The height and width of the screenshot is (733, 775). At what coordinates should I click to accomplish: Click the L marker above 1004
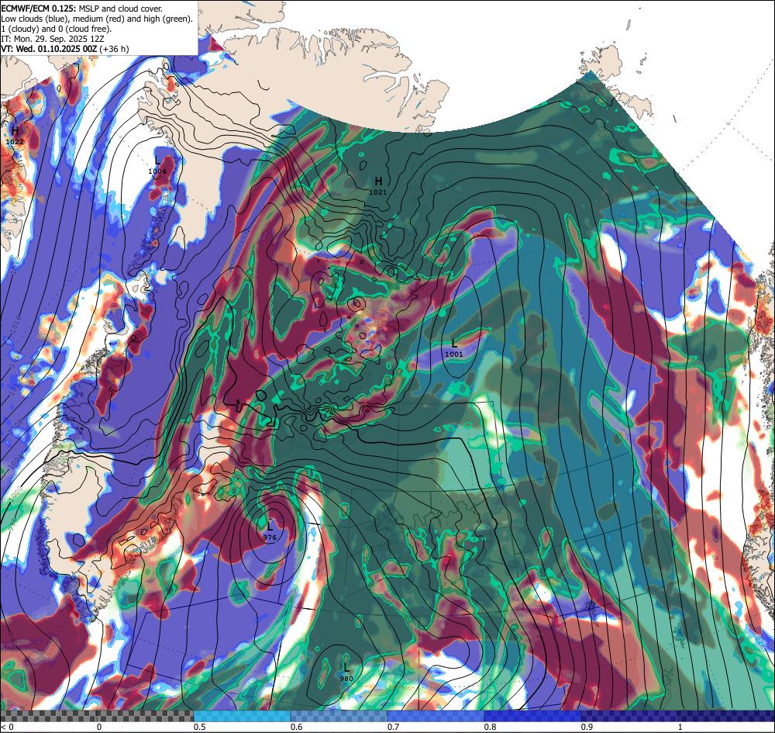pyautogui.click(x=157, y=161)
